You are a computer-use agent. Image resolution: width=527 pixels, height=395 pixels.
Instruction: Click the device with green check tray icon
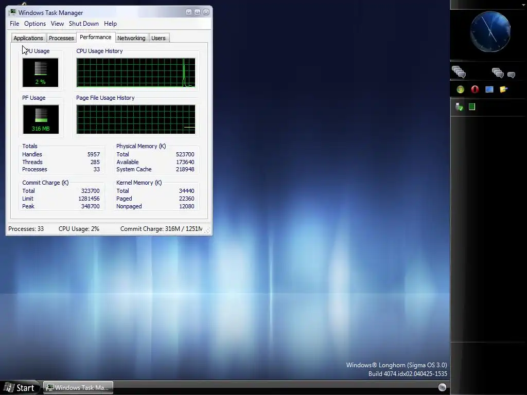click(x=459, y=107)
